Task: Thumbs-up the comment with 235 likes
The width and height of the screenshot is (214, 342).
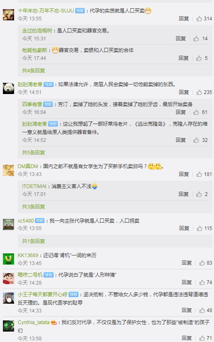Action: [199, 92]
